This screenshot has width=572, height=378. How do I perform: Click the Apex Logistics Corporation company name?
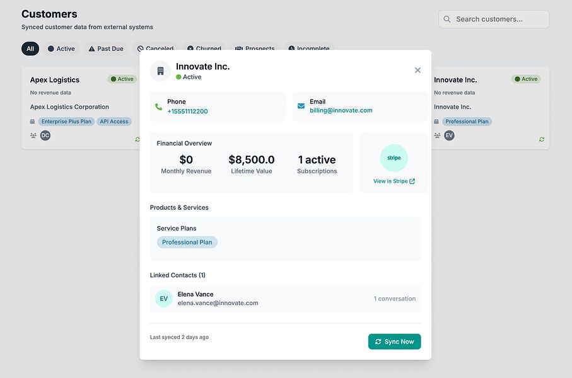click(69, 107)
